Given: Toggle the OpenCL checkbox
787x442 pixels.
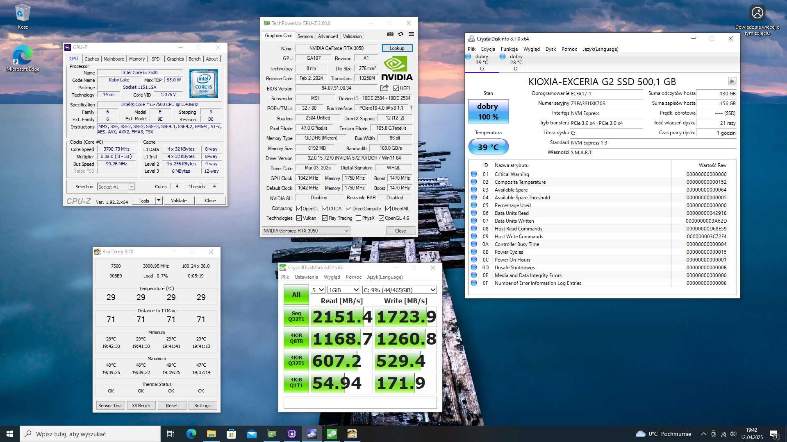Looking at the screenshot, I should pyautogui.click(x=299, y=208).
